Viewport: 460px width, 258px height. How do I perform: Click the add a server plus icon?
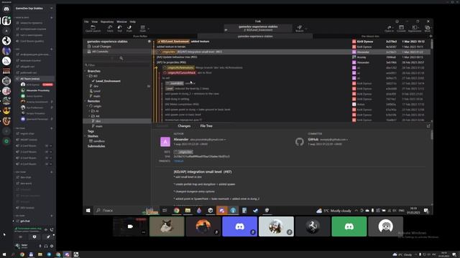tap(6, 131)
